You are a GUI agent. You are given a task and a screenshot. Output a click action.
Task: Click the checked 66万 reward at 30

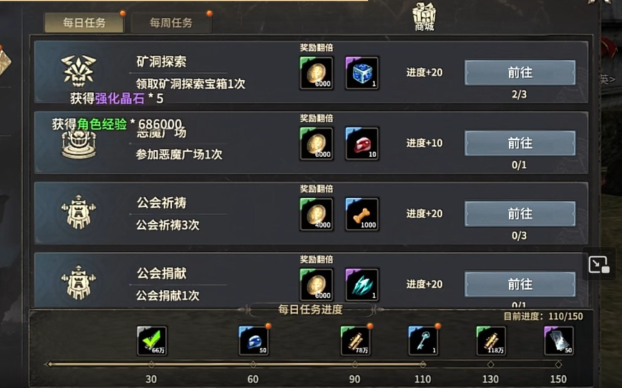coord(152,340)
